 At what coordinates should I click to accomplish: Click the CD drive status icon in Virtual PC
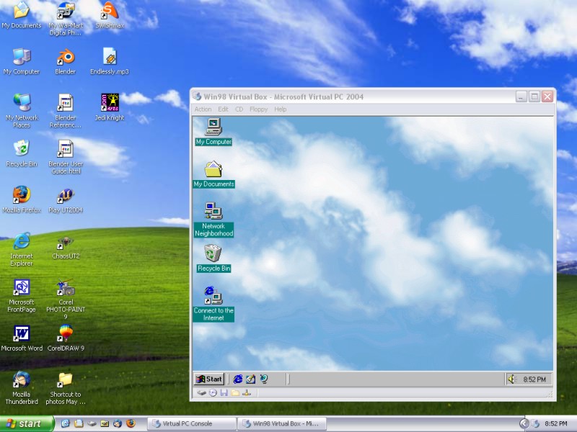213,393
